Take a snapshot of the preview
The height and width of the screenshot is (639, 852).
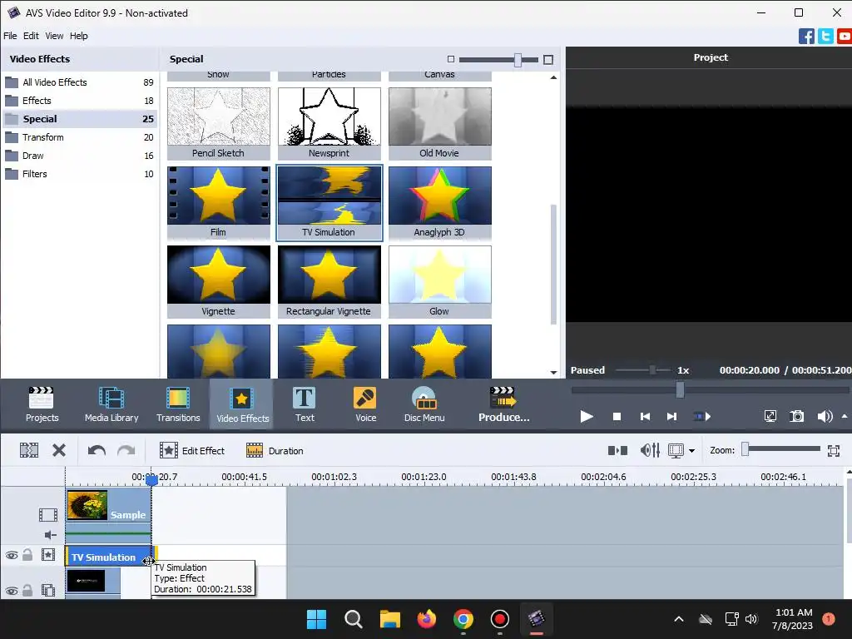(797, 417)
